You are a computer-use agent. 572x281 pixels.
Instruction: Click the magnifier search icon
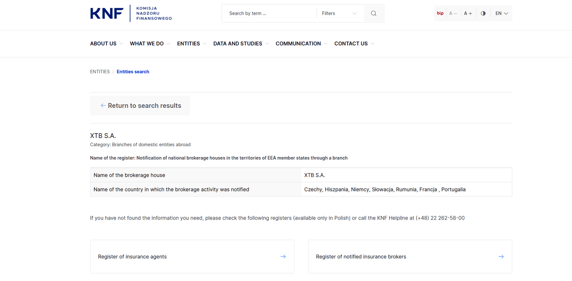[373, 13]
